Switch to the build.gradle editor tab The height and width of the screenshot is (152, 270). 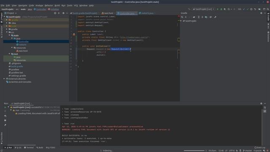84,13
